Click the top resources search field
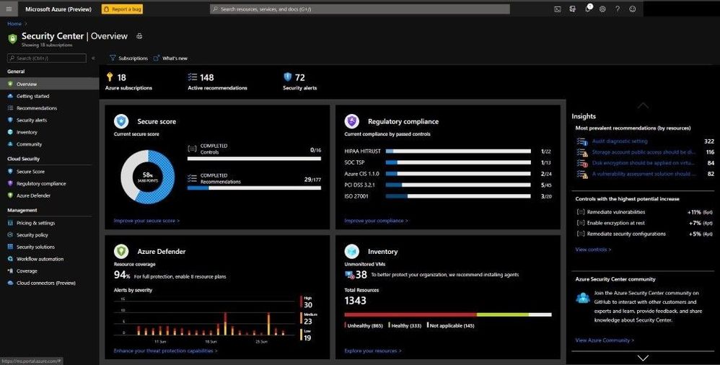The height and width of the screenshot is (365, 720). pos(360,9)
